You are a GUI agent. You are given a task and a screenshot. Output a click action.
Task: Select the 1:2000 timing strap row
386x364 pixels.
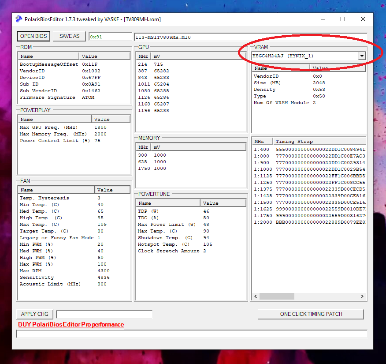click(x=309, y=222)
